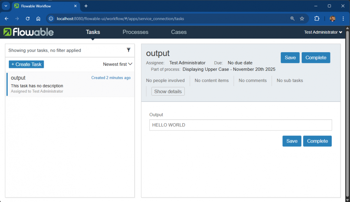Open the zoom magnifier icon in address bar
Screen dimensions: 350x202
point(292,19)
